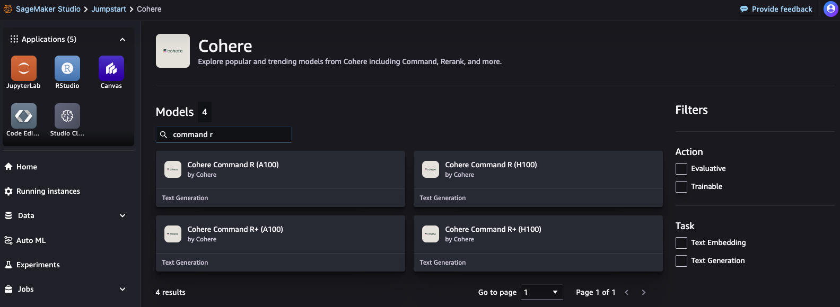Open the Canvas application

111,68
